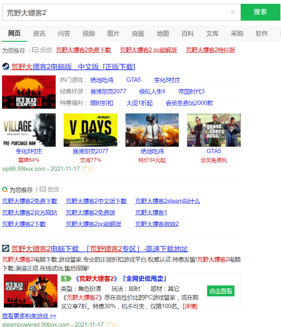Open classic game link 帝国时代3
Image resolution: width=281 pixels, height=327 pixels.
(x=191, y=92)
